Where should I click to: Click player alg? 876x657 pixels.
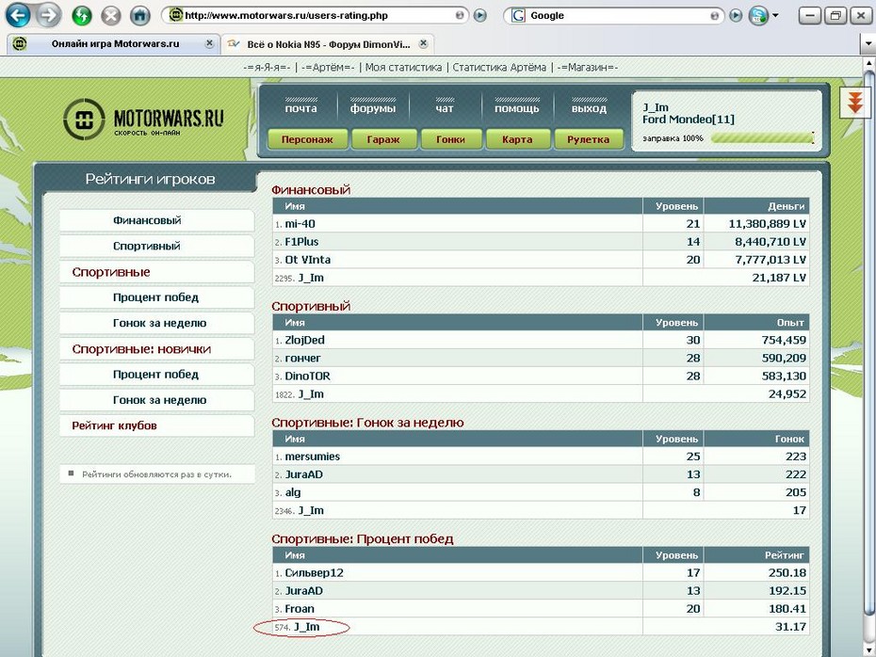click(293, 492)
